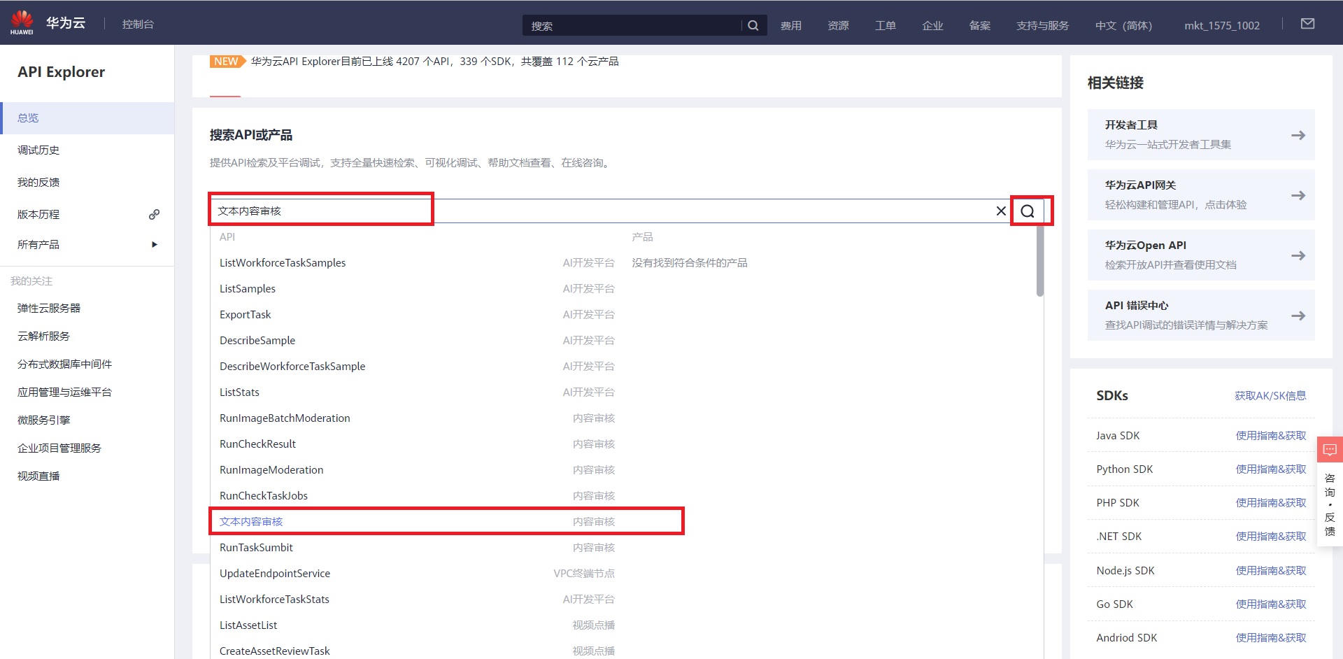
Task: Open the red 咨询反馈 chat icon
Action: tap(1330, 449)
